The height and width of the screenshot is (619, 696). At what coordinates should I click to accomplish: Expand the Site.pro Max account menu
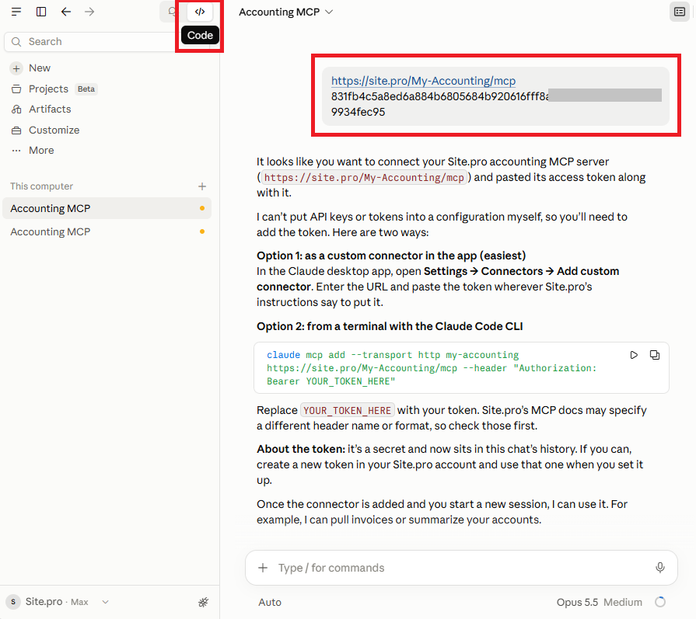pyautogui.click(x=58, y=602)
